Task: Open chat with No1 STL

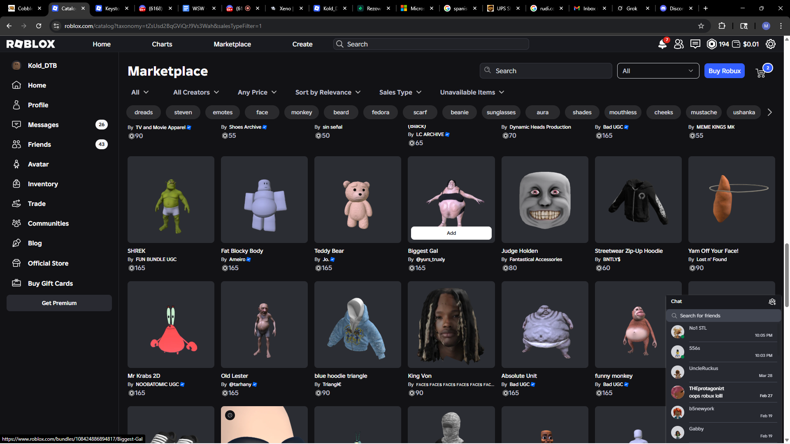Action: (x=723, y=331)
